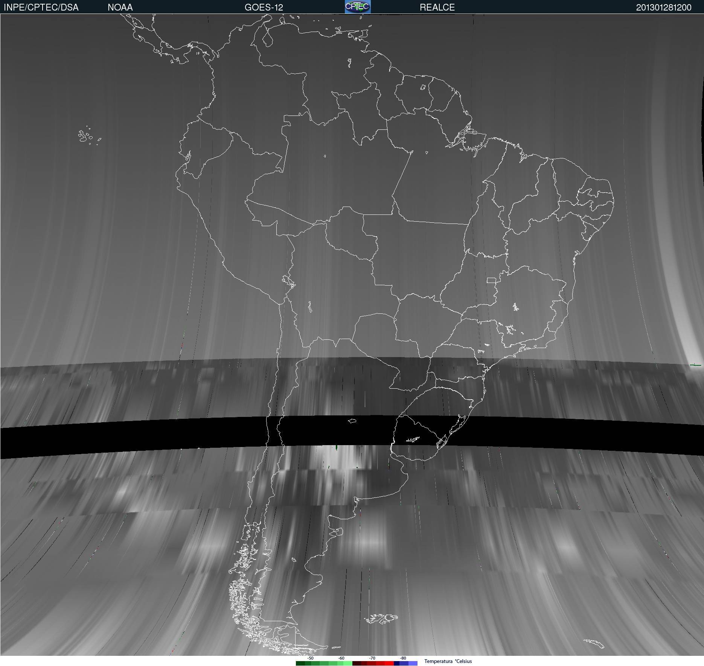Click the lightest green legend segment
The height and width of the screenshot is (666, 704).
(348, 663)
